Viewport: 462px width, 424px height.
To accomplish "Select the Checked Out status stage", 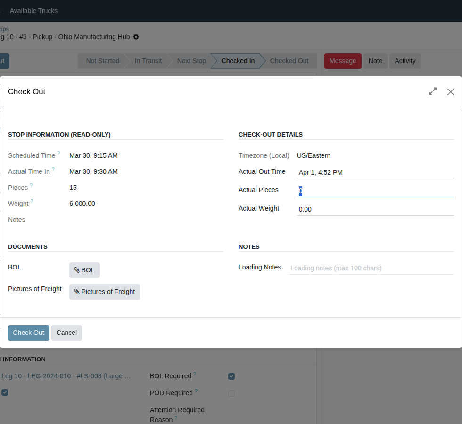I will (289, 61).
